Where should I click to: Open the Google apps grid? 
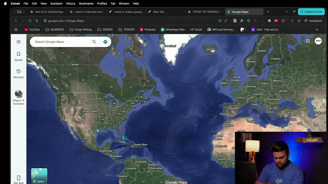pos(308,41)
